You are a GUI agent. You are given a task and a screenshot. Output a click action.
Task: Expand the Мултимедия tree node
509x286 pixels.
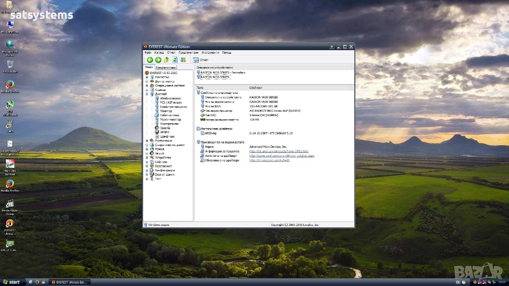coord(147,141)
